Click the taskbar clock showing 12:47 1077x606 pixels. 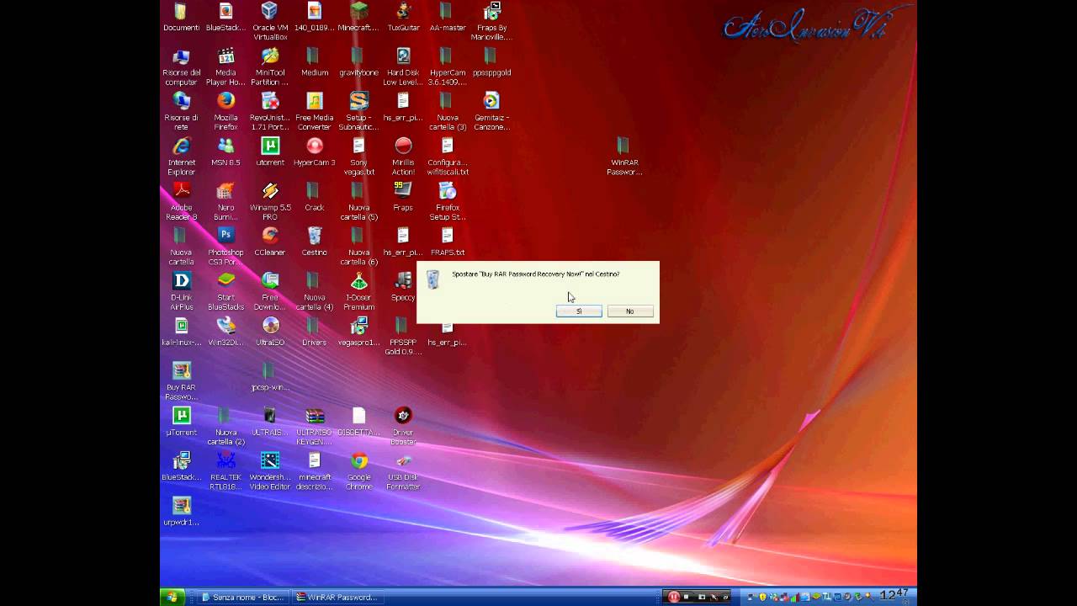tap(894, 596)
